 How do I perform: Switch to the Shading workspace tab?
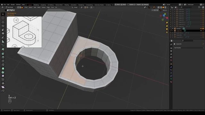pos(67,5)
